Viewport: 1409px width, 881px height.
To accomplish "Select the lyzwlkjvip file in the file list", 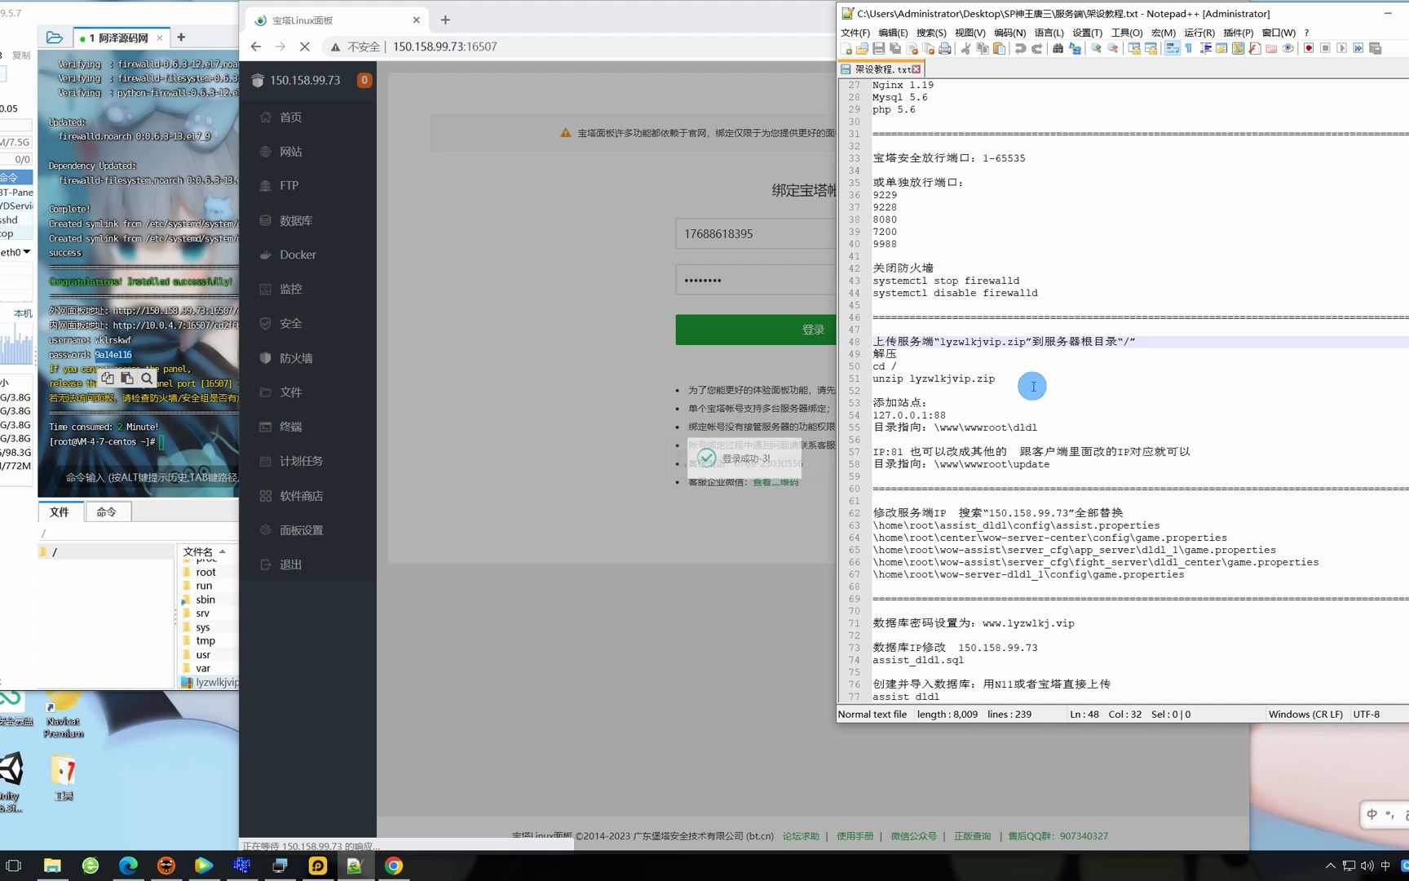I will [x=210, y=682].
